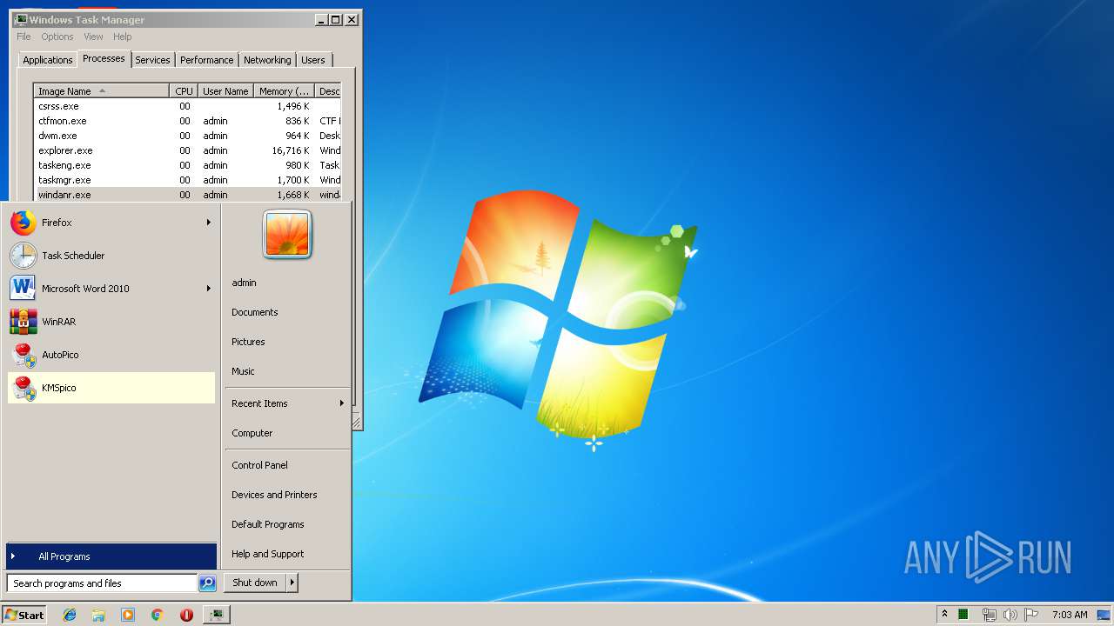The height and width of the screenshot is (626, 1114).
Task: Expand Firefox jump list arrow
Action: click(x=209, y=223)
